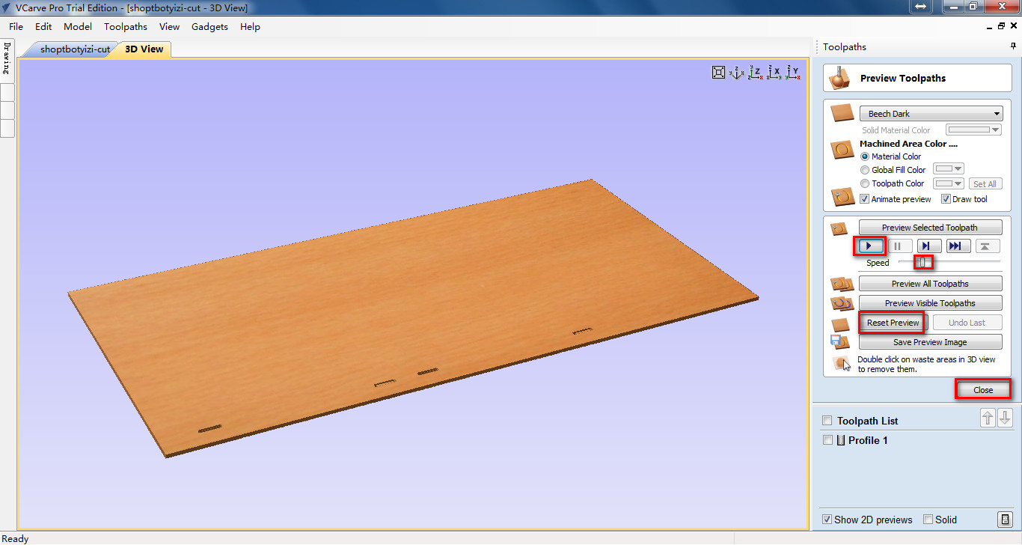Click the Save Preview Image button
The width and height of the screenshot is (1022, 545).
click(930, 342)
